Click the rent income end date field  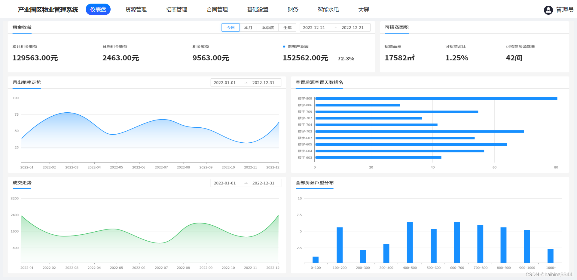(x=353, y=28)
